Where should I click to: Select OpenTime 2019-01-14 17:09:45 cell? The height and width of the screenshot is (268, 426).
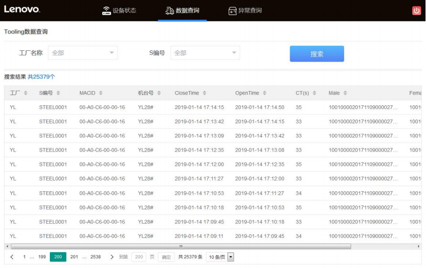pyautogui.click(x=260, y=236)
